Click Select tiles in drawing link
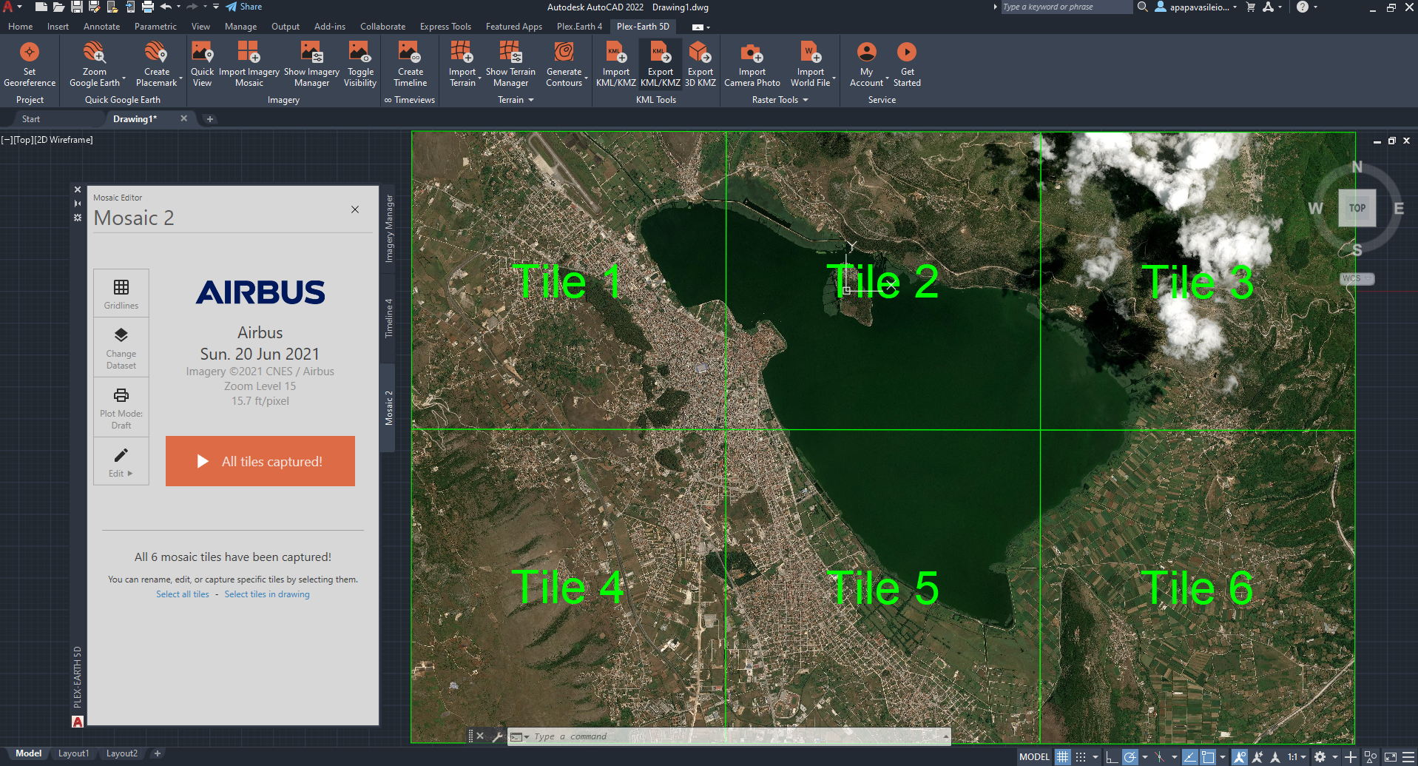Viewport: 1418px width, 766px height. 267,594
